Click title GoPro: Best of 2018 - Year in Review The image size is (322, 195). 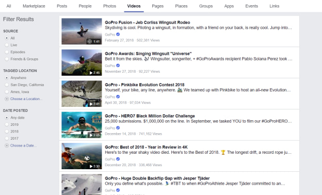click(146, 147)
